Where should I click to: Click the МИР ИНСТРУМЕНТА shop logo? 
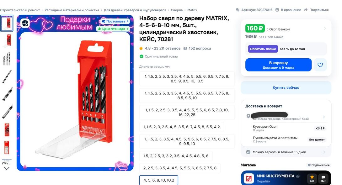pyautogui.click(x=249, y=178)
